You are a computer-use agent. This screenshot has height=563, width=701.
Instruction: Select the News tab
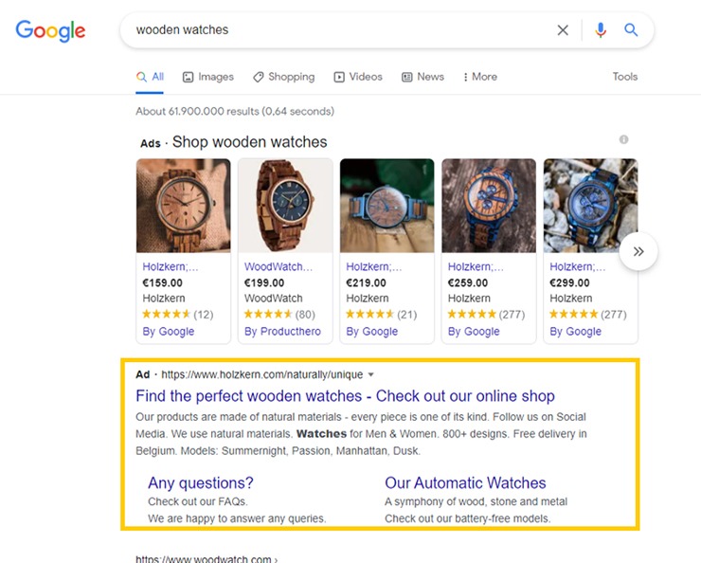point(422,77)
